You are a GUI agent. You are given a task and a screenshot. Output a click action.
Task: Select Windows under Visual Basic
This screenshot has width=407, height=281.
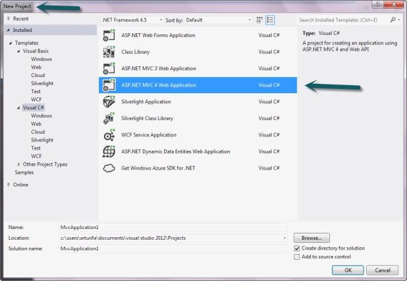[41, 59]
